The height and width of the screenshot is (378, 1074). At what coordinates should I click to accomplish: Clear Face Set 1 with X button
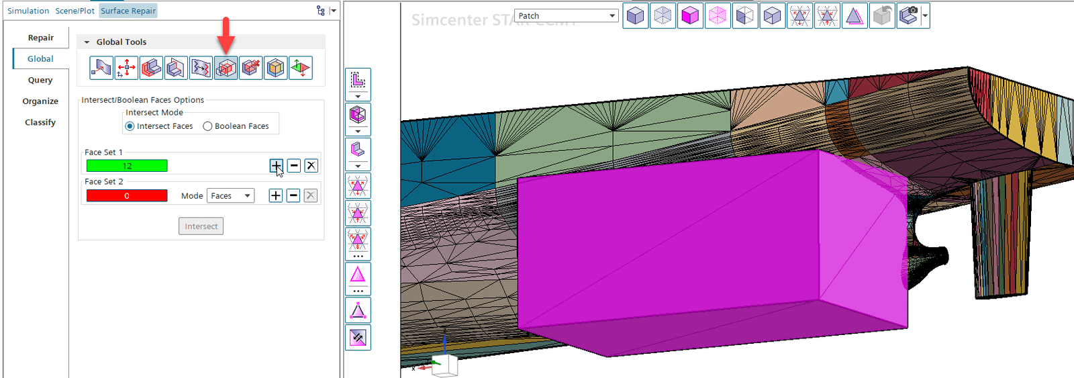(311, 166)
